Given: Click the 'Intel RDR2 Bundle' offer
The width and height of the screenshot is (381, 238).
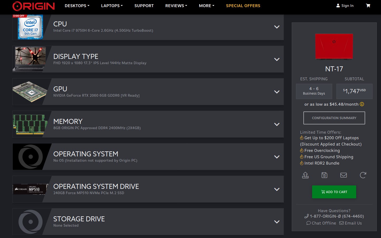Looking at the screenshot, I should pyautogui.click(x=322, y=163).
